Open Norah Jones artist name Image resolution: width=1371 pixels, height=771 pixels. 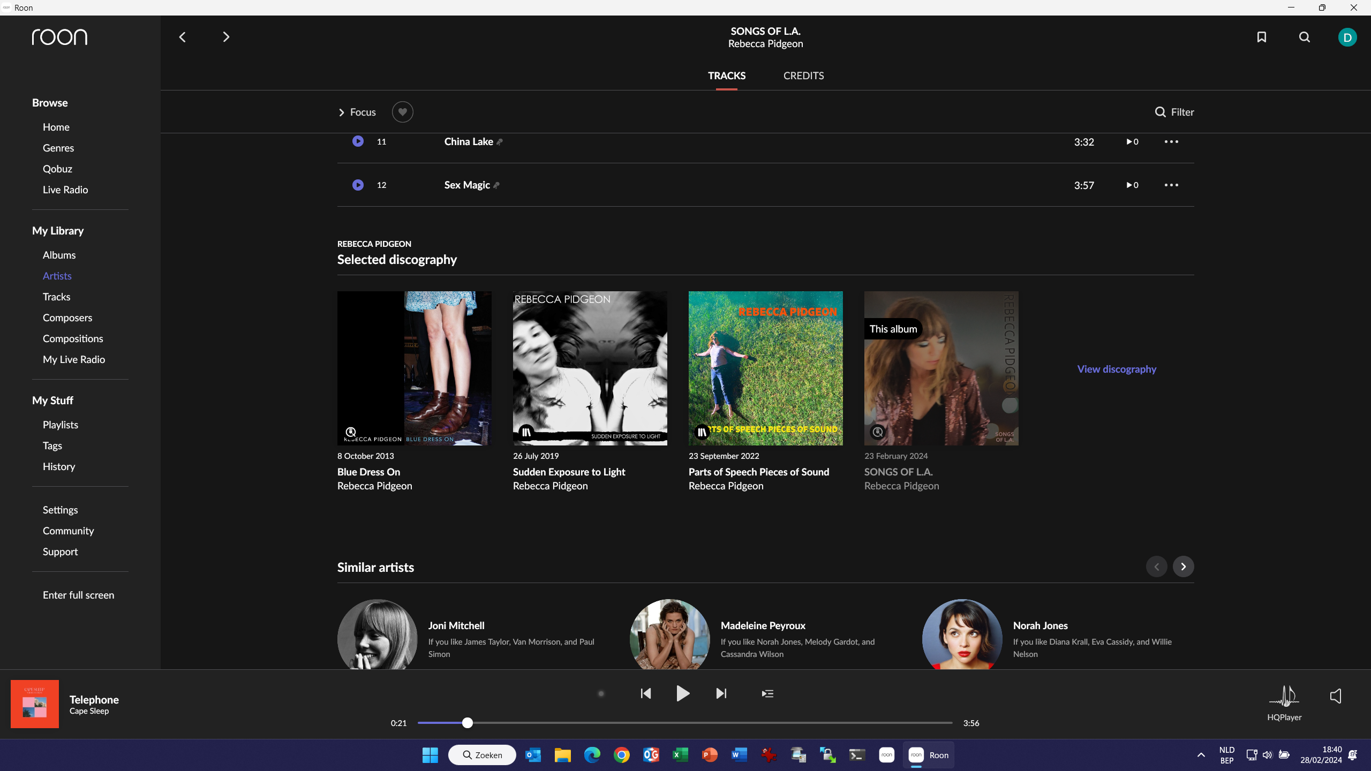1041,625
